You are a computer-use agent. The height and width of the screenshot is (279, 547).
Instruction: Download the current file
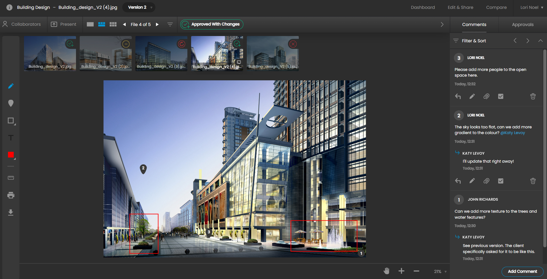(11, 212)
